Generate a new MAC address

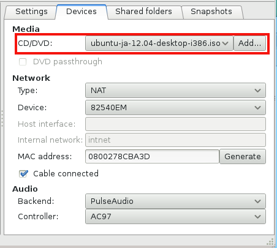243,157
